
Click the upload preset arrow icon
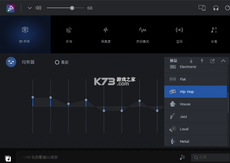click(202, 61)
